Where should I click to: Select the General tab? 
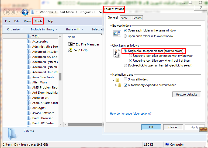pyautogui.click(x=113, y=17)
